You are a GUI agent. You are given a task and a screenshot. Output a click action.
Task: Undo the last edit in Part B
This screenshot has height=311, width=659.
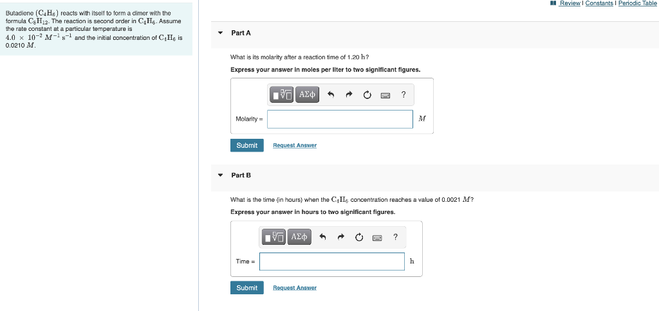tap(322, 237)
